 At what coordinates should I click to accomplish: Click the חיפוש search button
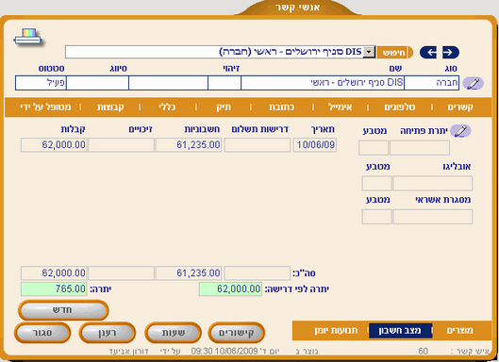394,53
